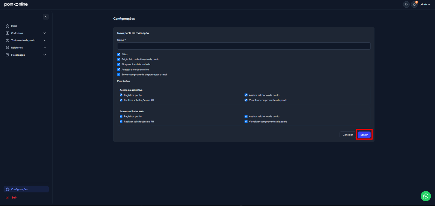Viewport: 435px width, 206px height.
Task: Open the notifications bell
Action: tap(414, 4)
